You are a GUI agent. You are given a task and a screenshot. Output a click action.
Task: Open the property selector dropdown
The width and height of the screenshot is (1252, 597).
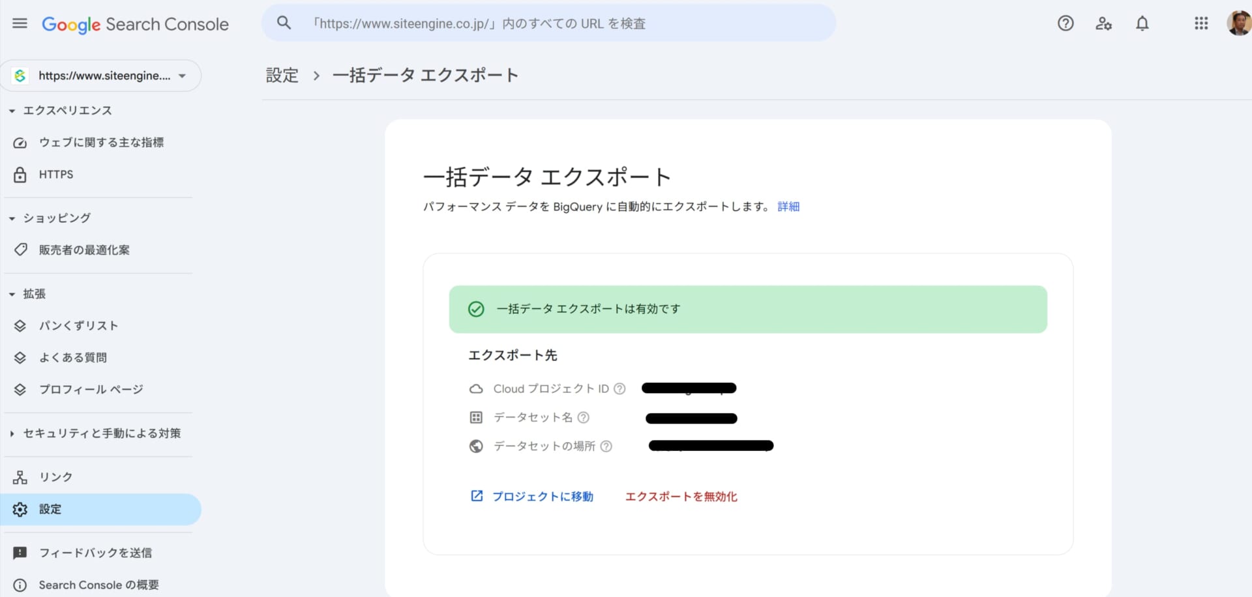pos(183,76)
